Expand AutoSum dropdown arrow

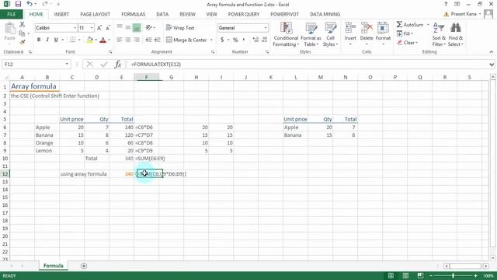[428, 24]
